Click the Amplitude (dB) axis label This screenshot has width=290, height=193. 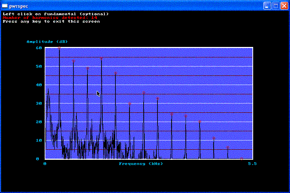coord(47,42)
